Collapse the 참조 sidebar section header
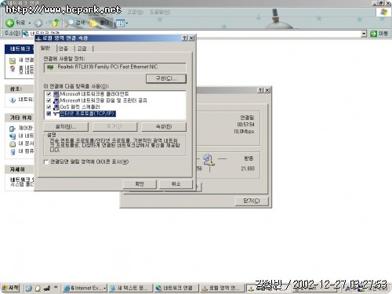 coord(20,89)
